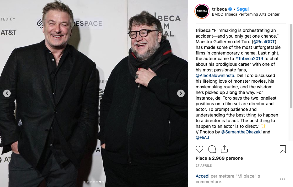Open the @HiAJ profile link
293x187 pixels.
click(x=202, y=138)
